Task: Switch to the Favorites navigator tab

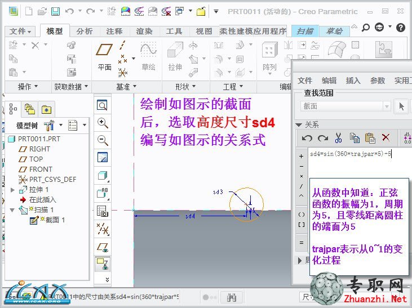Action: [47, 109]
